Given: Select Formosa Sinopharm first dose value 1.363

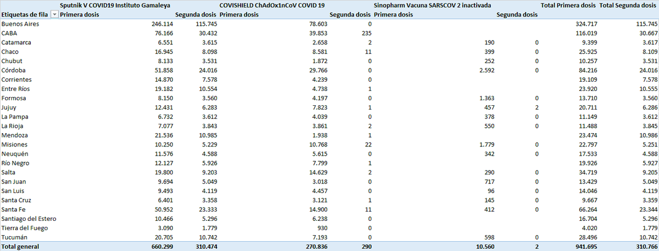Looking at the screenshot, I should 487,99.
